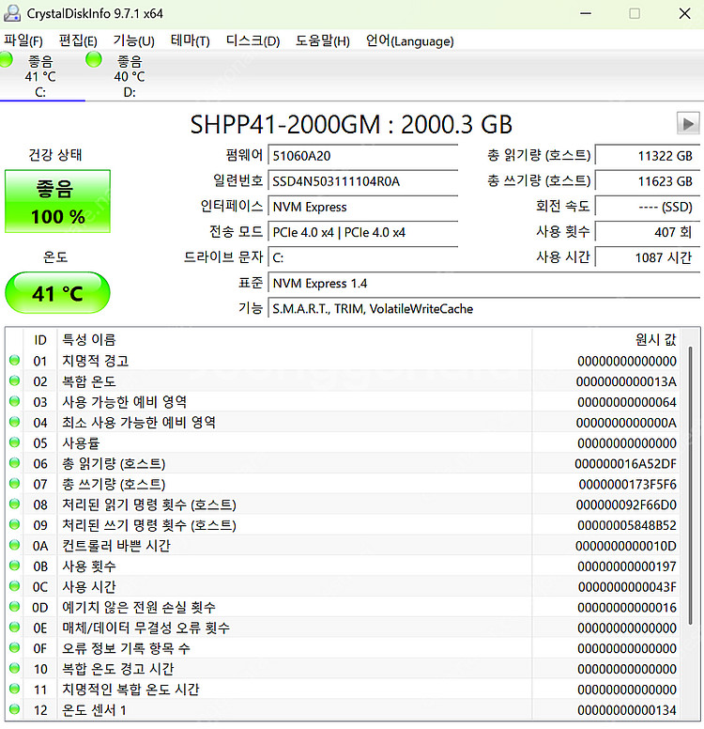
Task: Select row 11 치명적인 복합 온도 시간
Action: coord(343,689)
